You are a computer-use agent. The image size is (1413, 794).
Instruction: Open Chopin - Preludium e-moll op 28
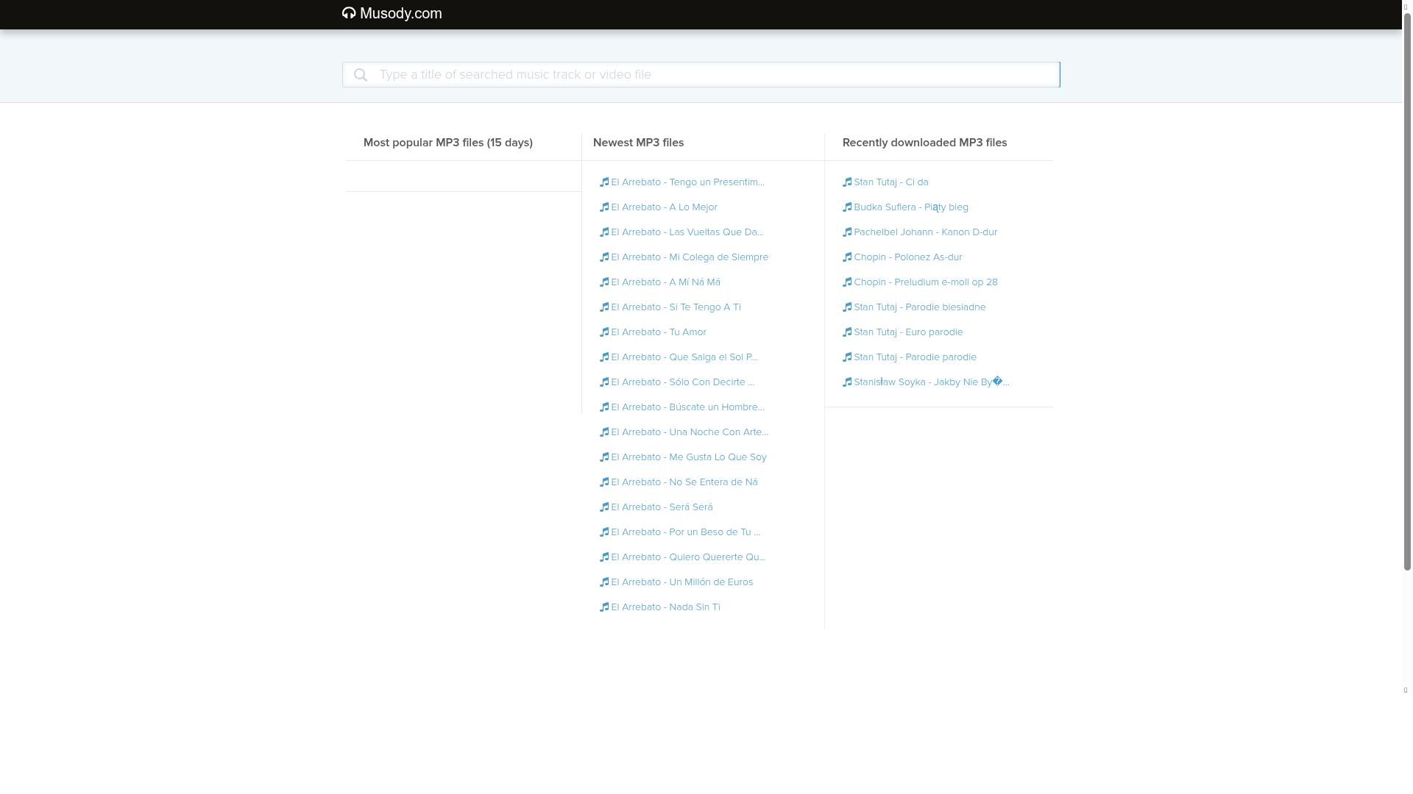click(925, 282)
